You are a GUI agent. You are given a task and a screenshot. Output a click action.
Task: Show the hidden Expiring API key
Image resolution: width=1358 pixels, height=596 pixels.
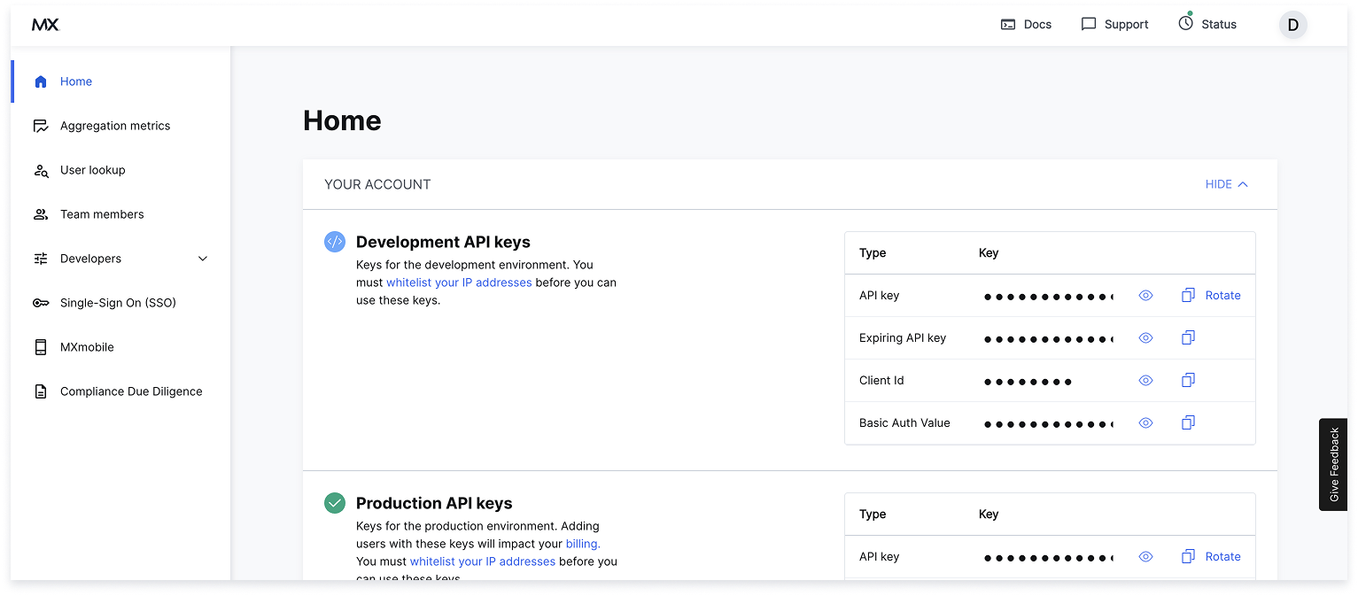coord(1145,337)
